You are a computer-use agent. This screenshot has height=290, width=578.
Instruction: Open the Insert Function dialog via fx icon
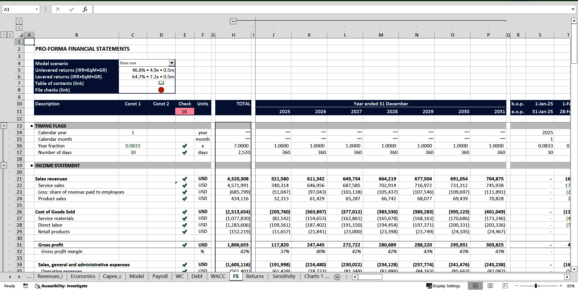85,9
